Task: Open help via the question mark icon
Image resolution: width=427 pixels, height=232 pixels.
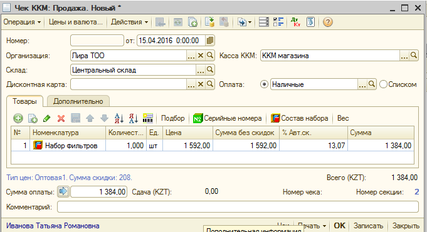Action: pyautogui.click(x=327, y=22)
